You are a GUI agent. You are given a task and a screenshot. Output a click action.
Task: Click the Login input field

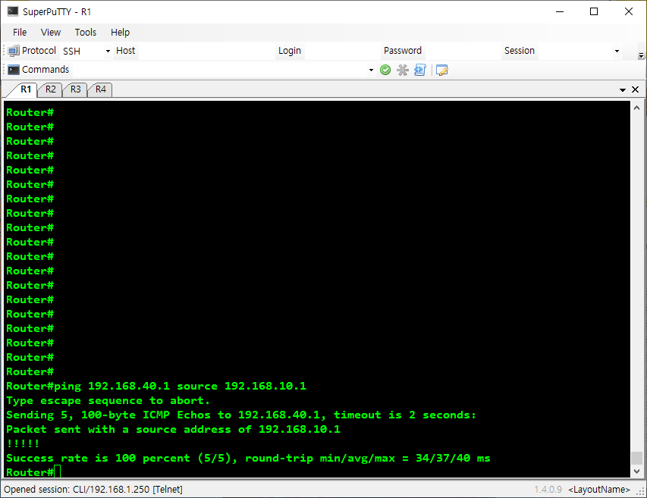click(x=342, y=51)
